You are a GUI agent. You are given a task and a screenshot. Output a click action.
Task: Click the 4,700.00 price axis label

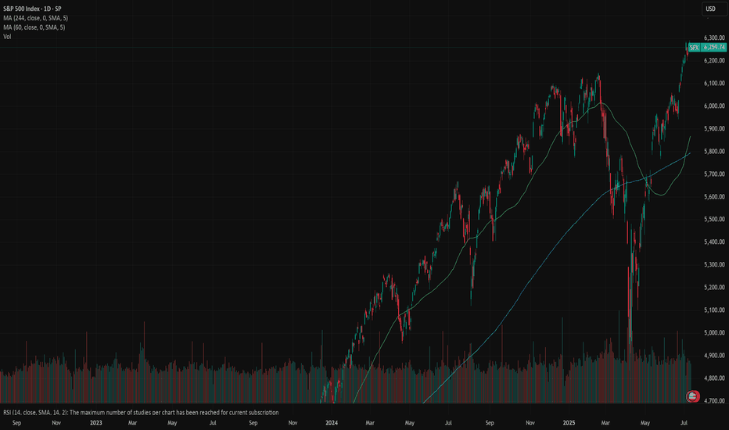714,401
